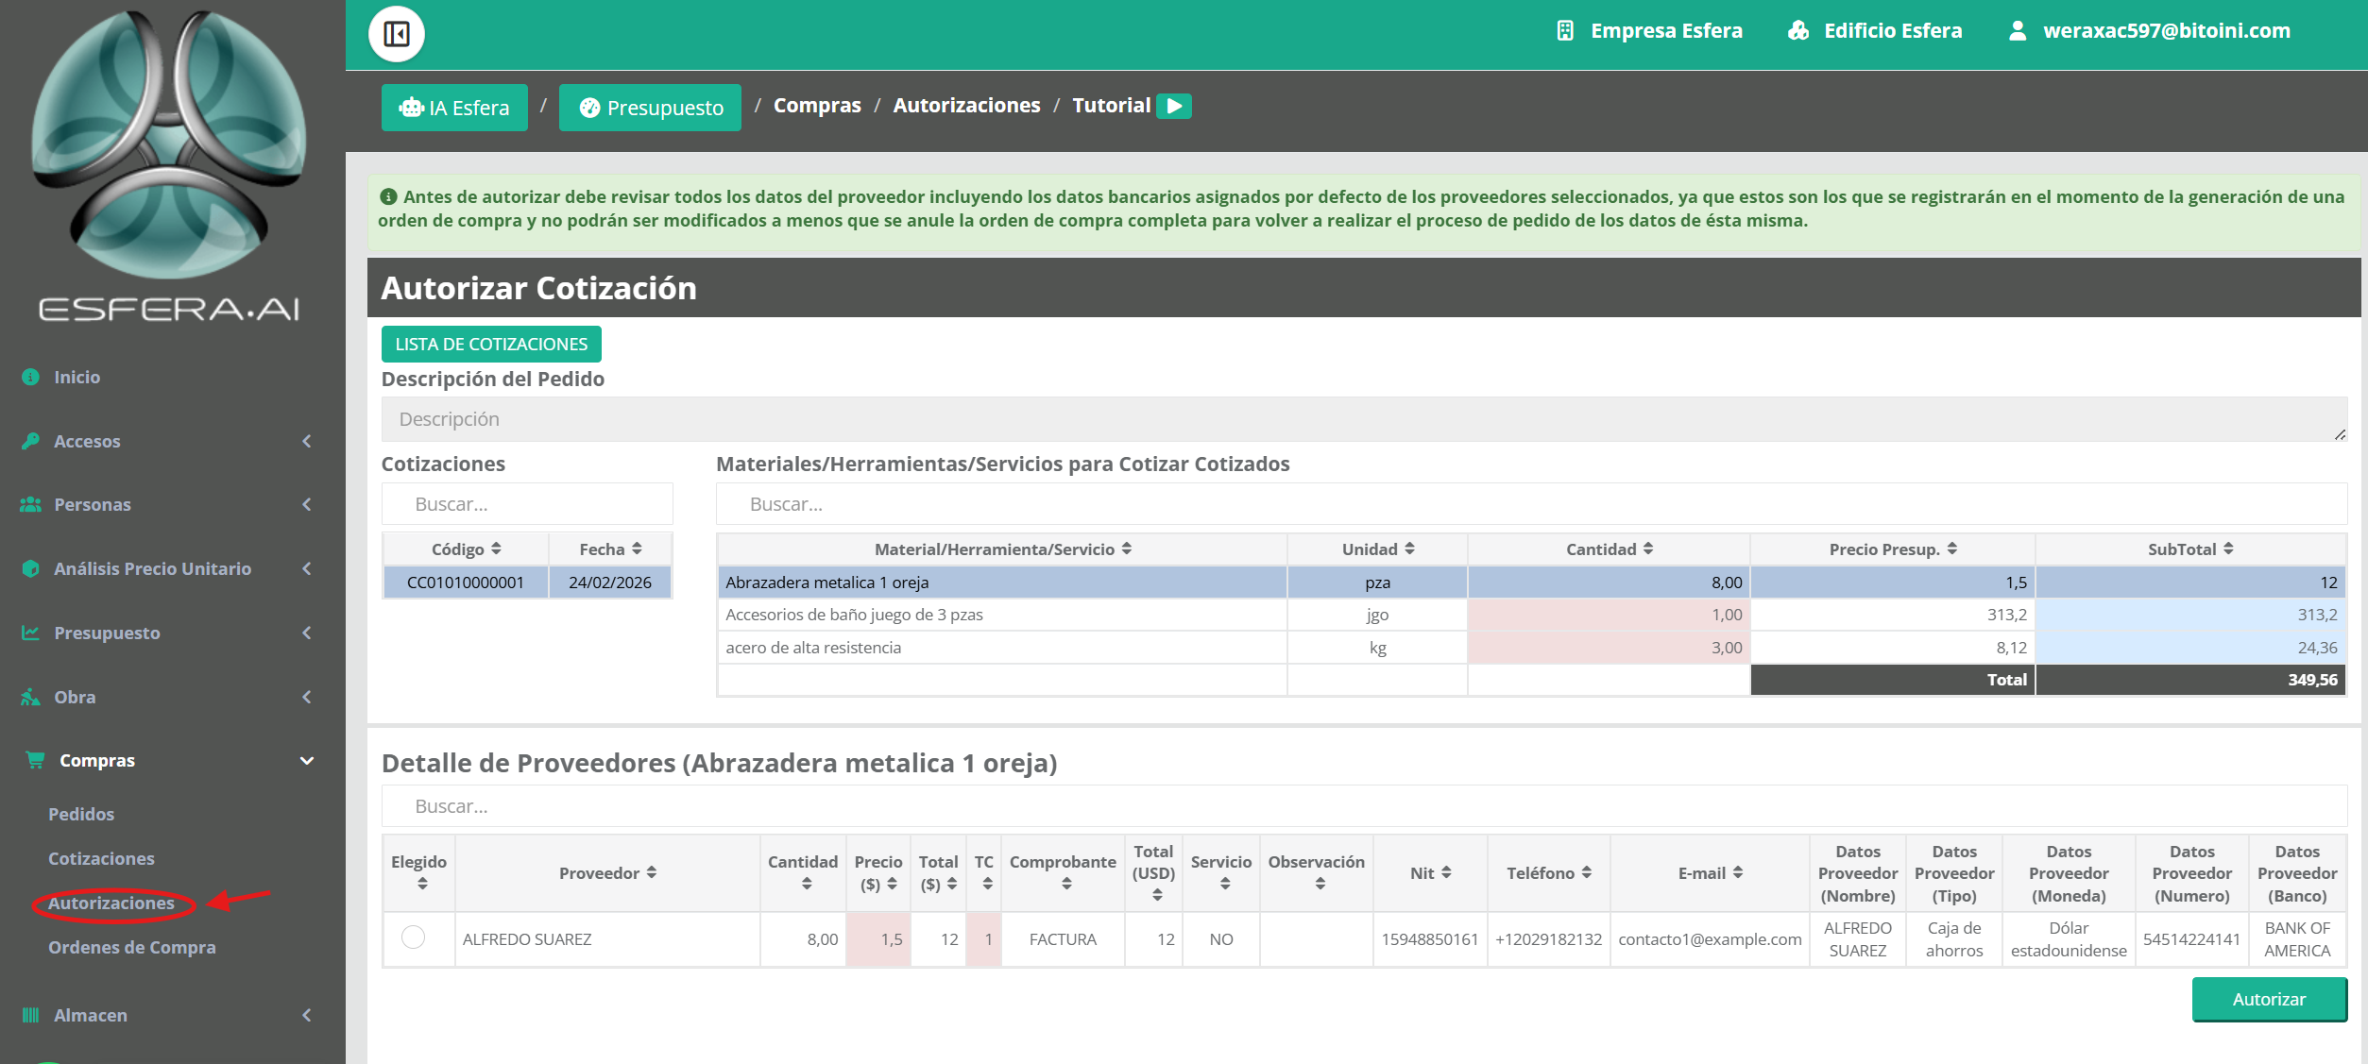Select quotation row CC01010000001
Image resolution: width=2368 pixels, height=1064 pixels.
527,583
